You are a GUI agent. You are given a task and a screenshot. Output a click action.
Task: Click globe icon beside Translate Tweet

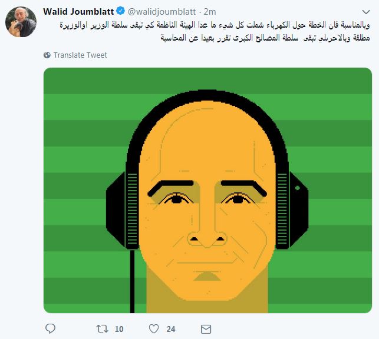click(x=47, y=55)
